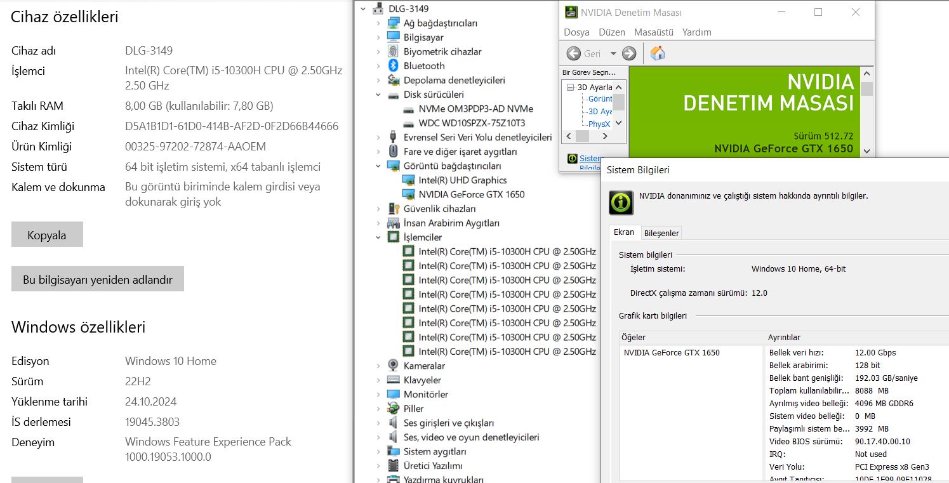Select the icon beside Sistem aygıtları
Screen dimensions: 949x483
(394, 451)
